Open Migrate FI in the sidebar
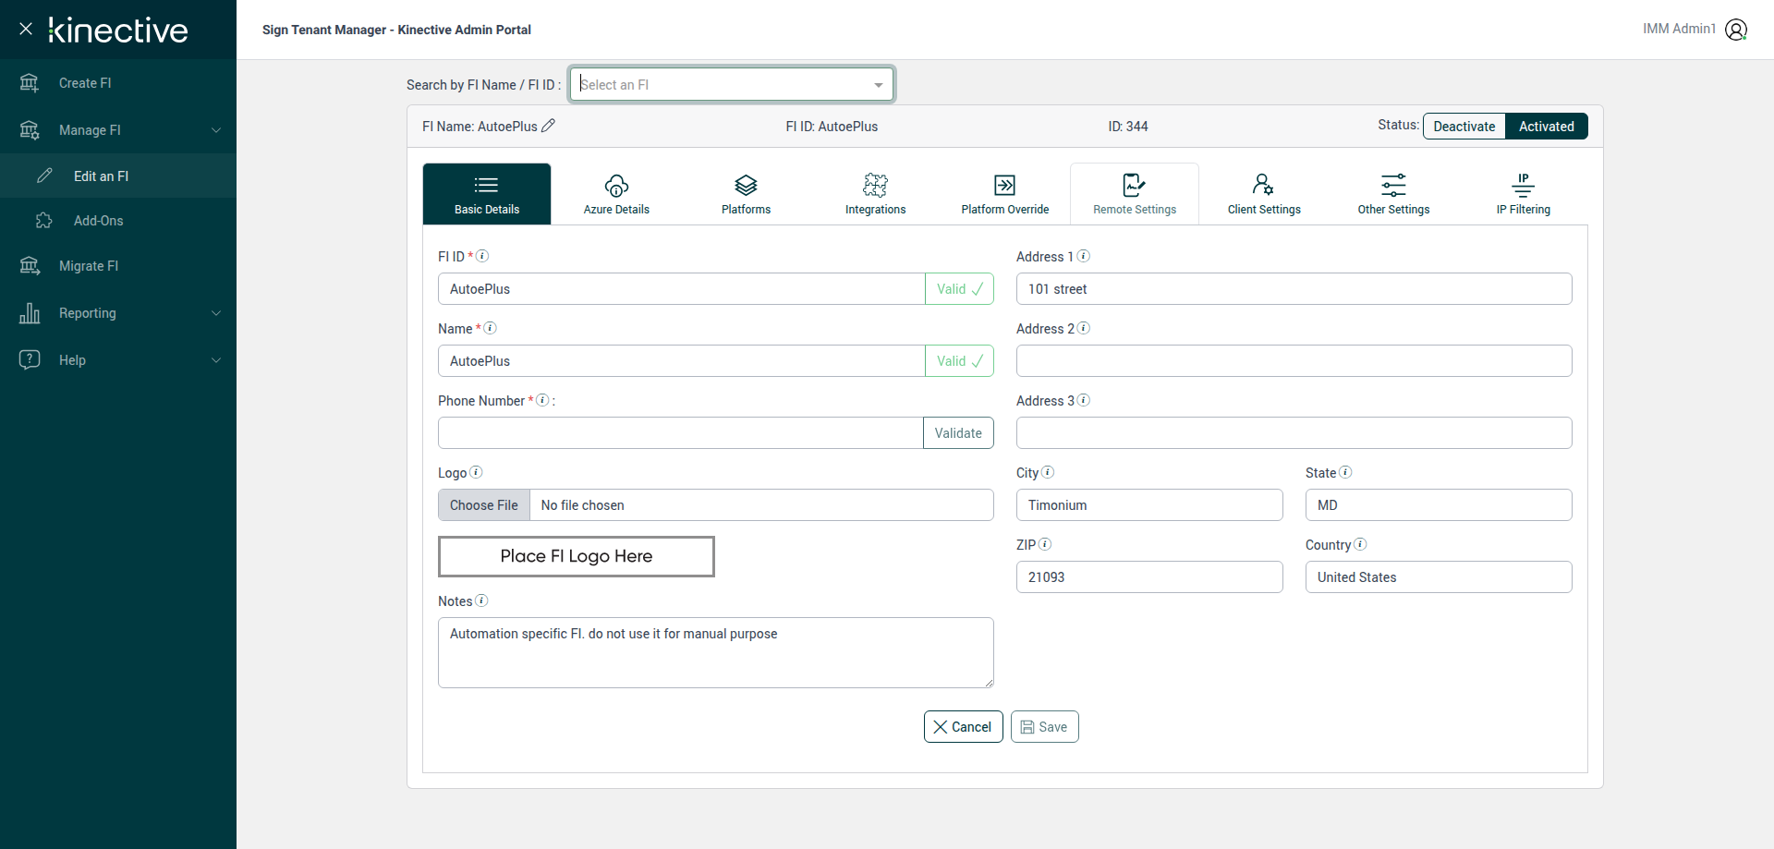 tap(118, 266)
